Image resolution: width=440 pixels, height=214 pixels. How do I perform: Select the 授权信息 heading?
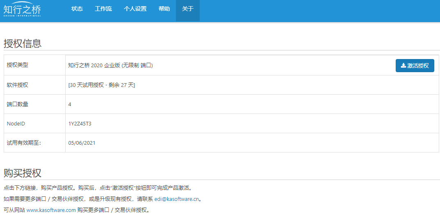(x=23, y=43)
